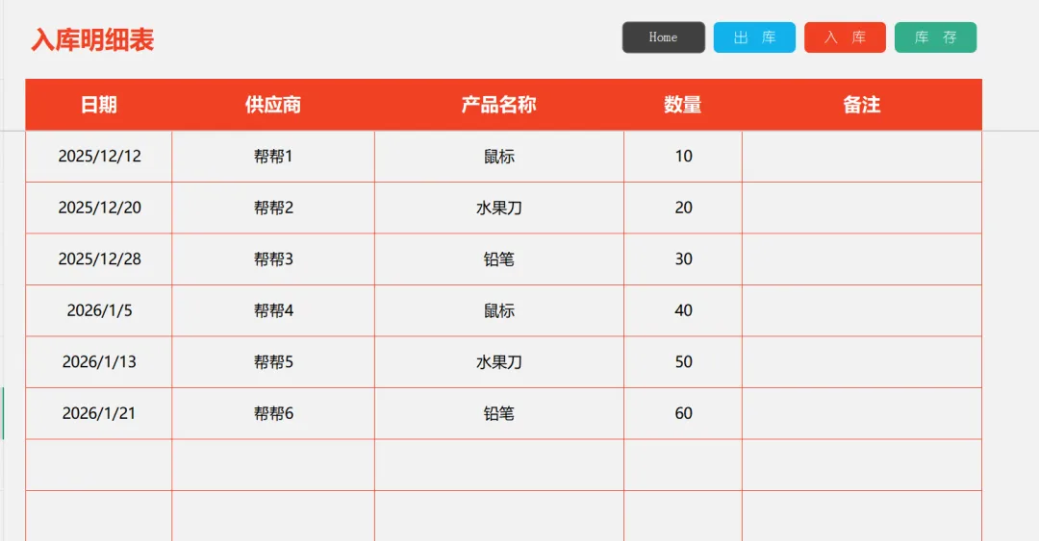Select quantity cell 60
The height and width of the screenshot is (541, 1039).
point(683,413)
